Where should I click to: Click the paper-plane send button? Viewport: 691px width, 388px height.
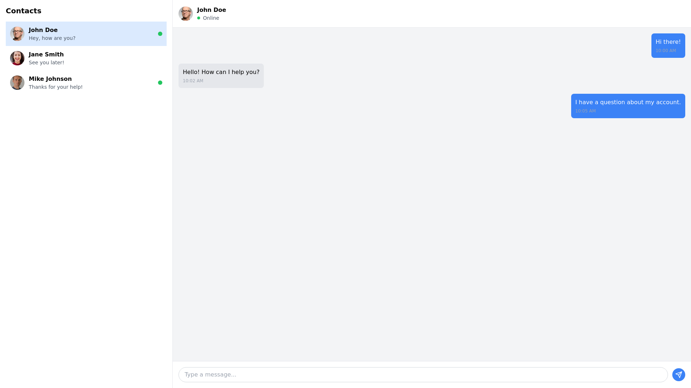click(678, 375)
